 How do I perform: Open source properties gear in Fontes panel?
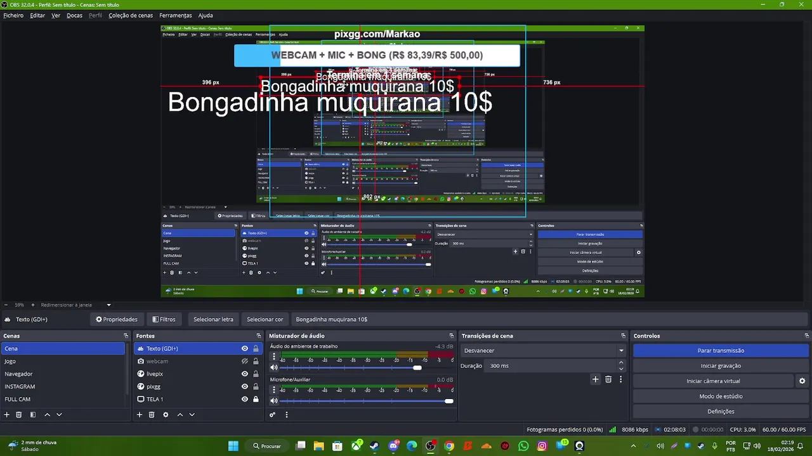point(166,415)
